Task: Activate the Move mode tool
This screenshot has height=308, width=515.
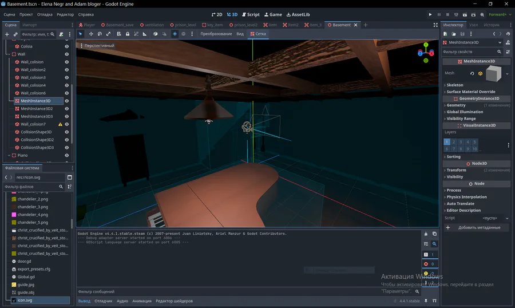Action: (91, 34)
